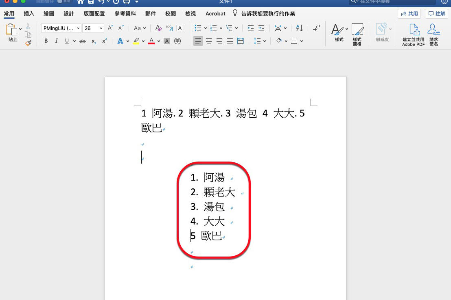Increase indent using the indent icon
Image resolution: width=451 pixels, height=300 pixels.
pos(261,28)
